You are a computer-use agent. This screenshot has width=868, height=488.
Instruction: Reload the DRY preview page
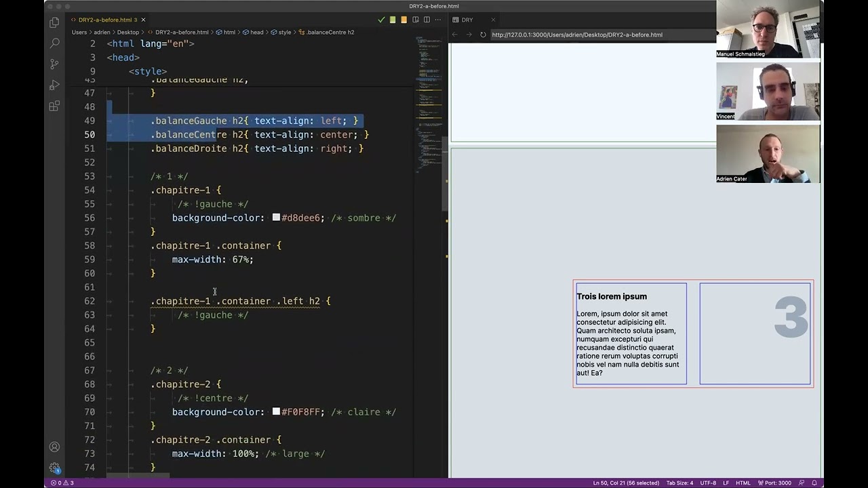click(x=483, y=35)
